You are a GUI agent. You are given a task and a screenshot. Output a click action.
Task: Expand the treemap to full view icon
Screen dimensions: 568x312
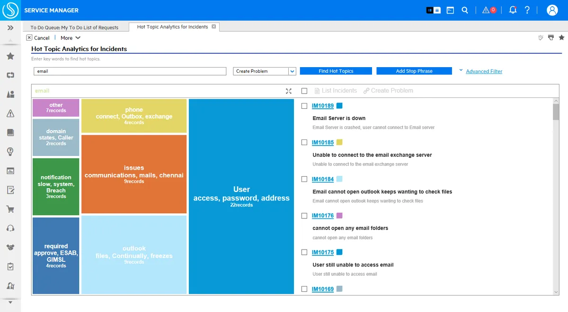point(289,91)
